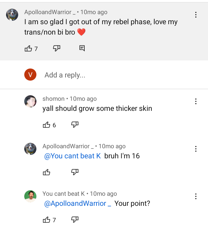This screenshot has width=208, height=234.
Task: Open replies icon on top comment
Action: [82, 48]
